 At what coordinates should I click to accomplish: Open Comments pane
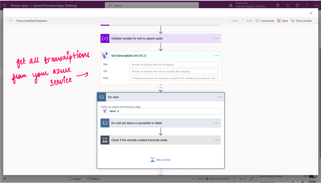[x=265, y=21]
